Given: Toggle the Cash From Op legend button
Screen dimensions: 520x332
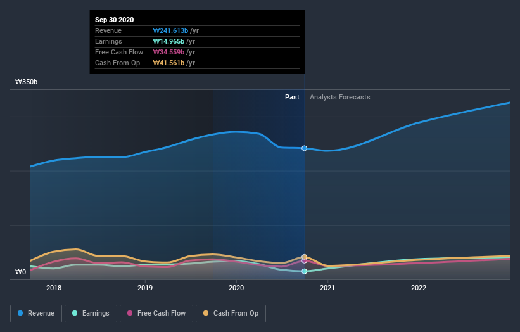Looking at the screenshot, I should tap(231, 314).
